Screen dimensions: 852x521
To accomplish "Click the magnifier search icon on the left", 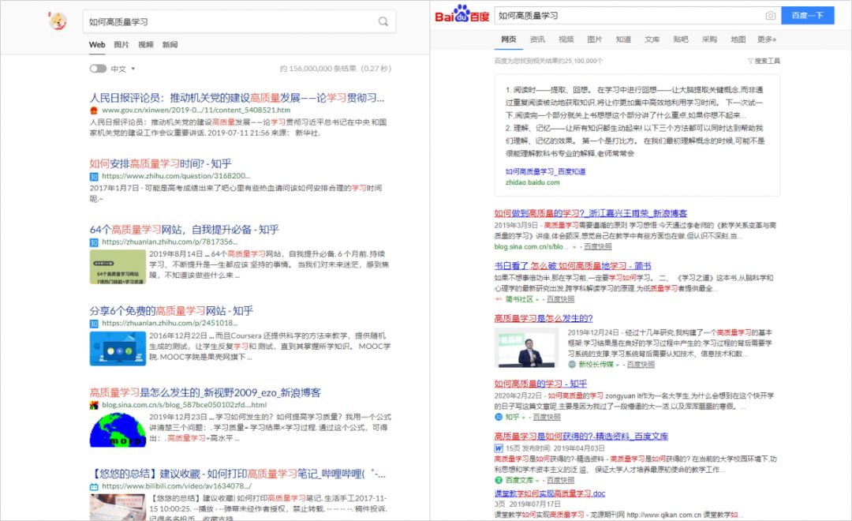I will (383, 21).
